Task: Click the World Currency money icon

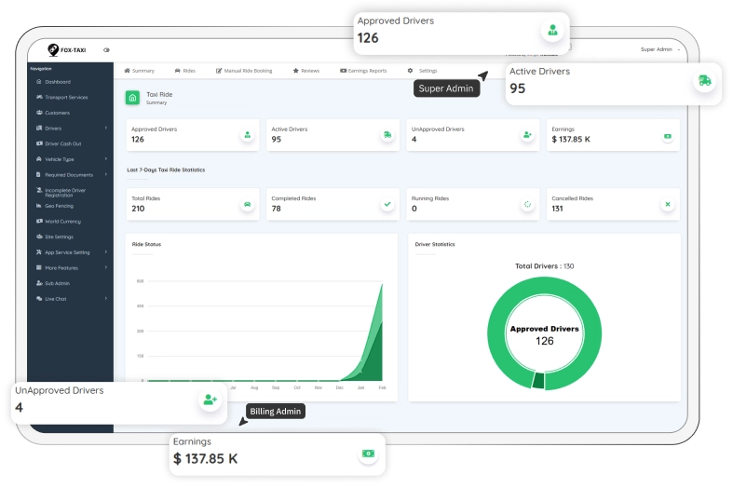Action: 39,221
